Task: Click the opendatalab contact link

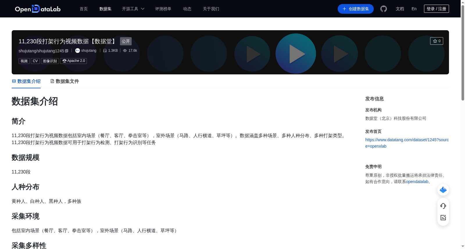Action: 417,182
